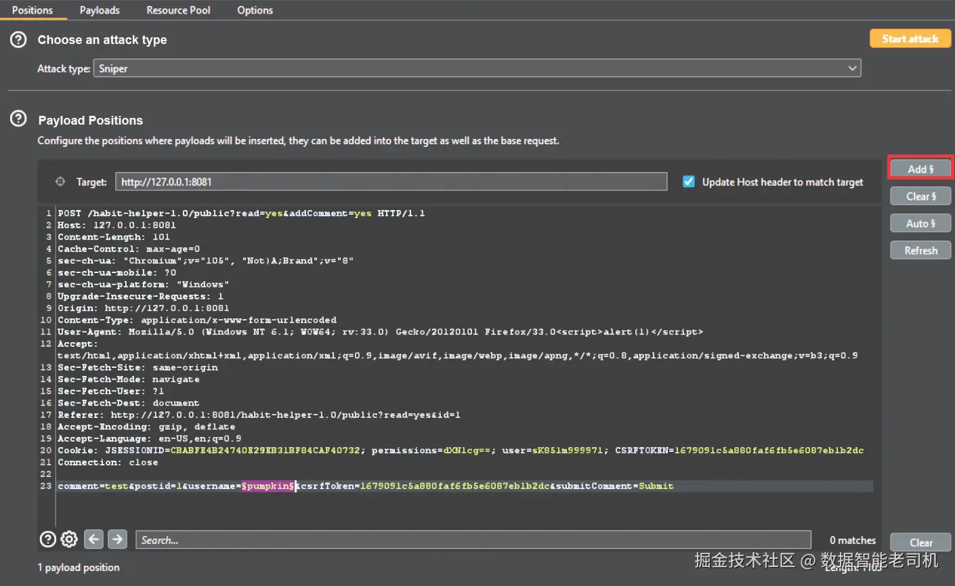The image size is (955, 586).
Task: Click the Upgrade-Insecure-Requests header line
Action: click(x=140, y=296)
